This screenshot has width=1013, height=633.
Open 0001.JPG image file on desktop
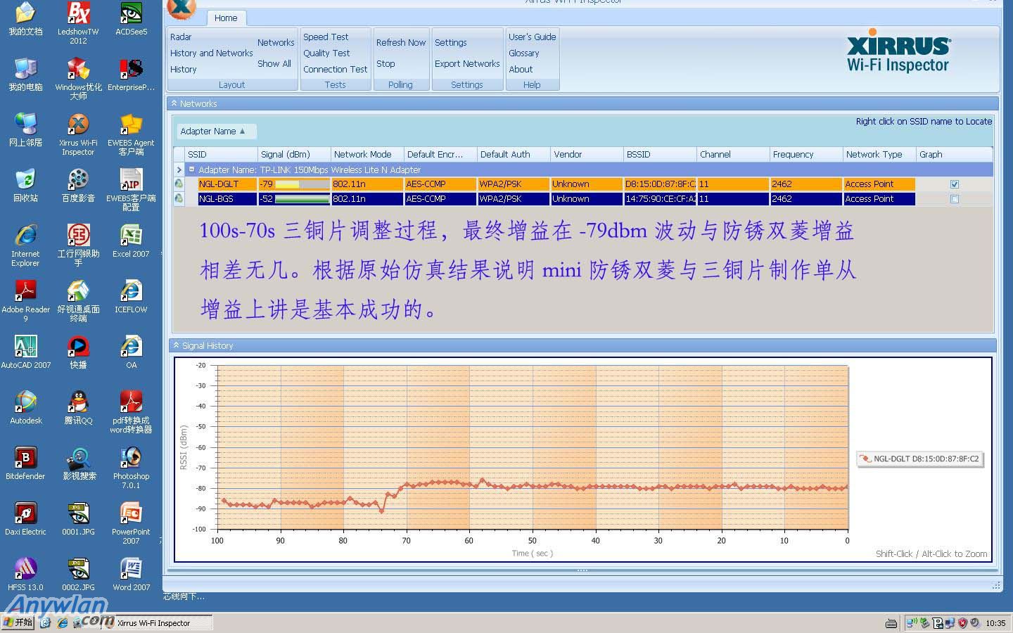[78, 519]
